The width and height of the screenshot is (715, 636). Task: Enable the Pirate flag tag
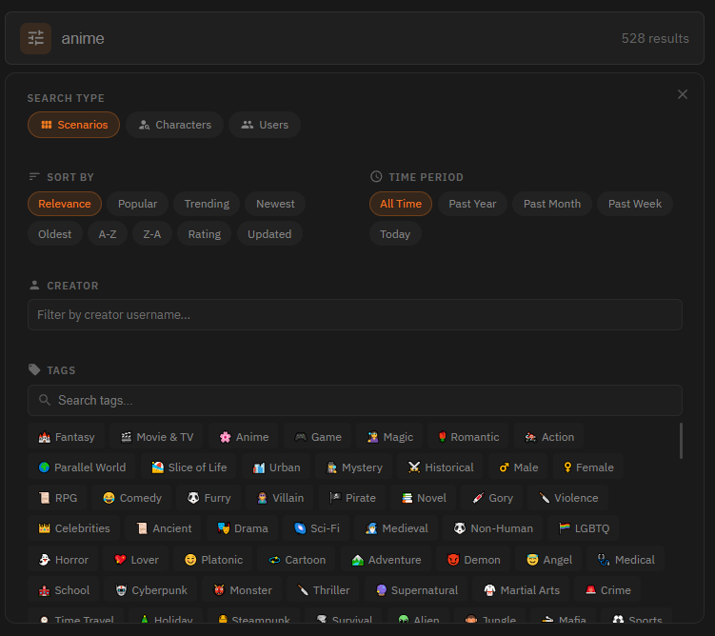(352, 498)
